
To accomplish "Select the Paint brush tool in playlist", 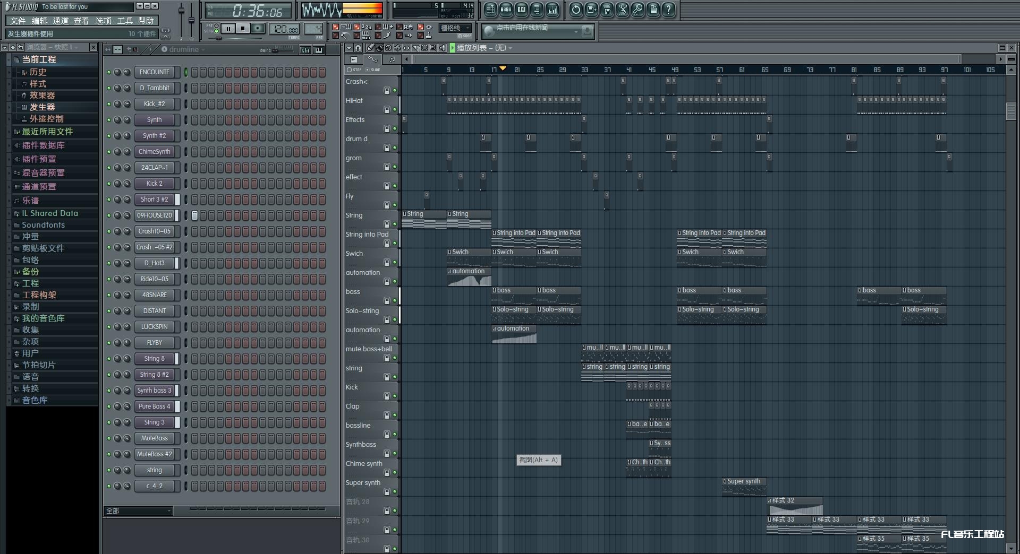I will pos(379,48).
